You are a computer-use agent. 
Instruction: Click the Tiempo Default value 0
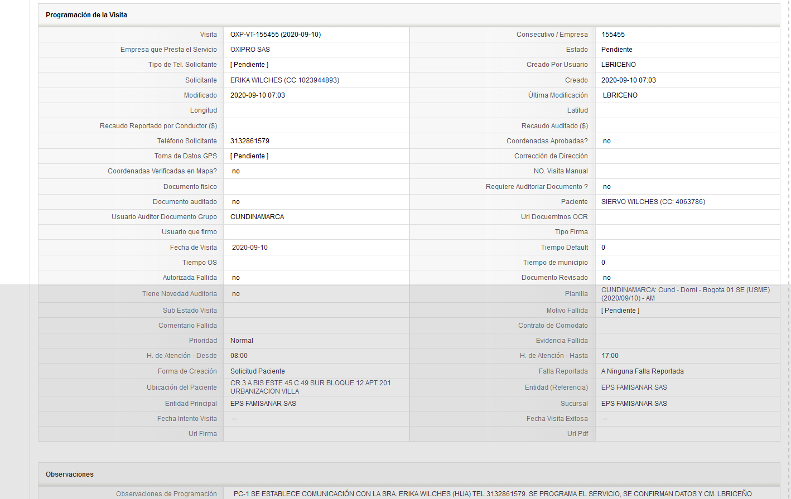(x=603, y=248)
